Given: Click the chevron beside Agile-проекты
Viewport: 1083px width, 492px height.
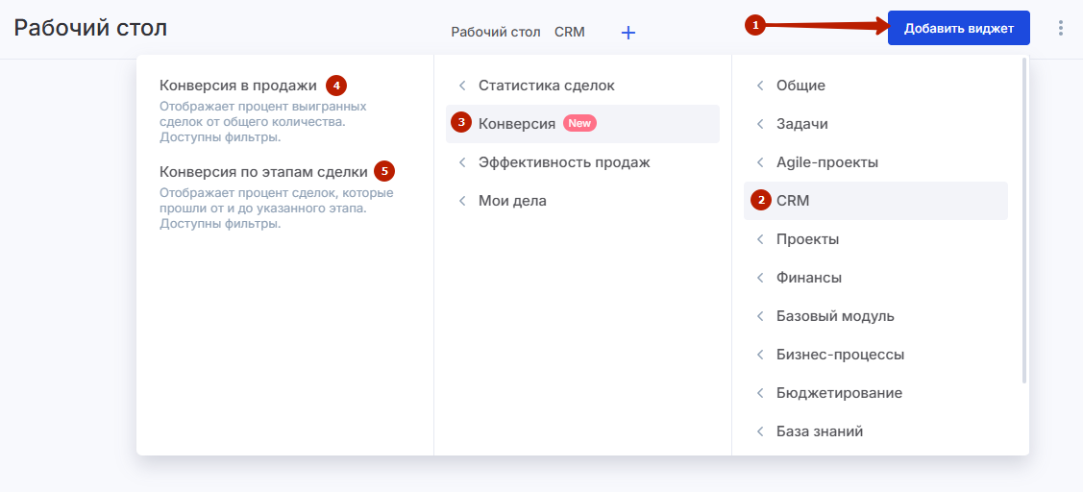Looking at the screenshot, I should 760,163.
